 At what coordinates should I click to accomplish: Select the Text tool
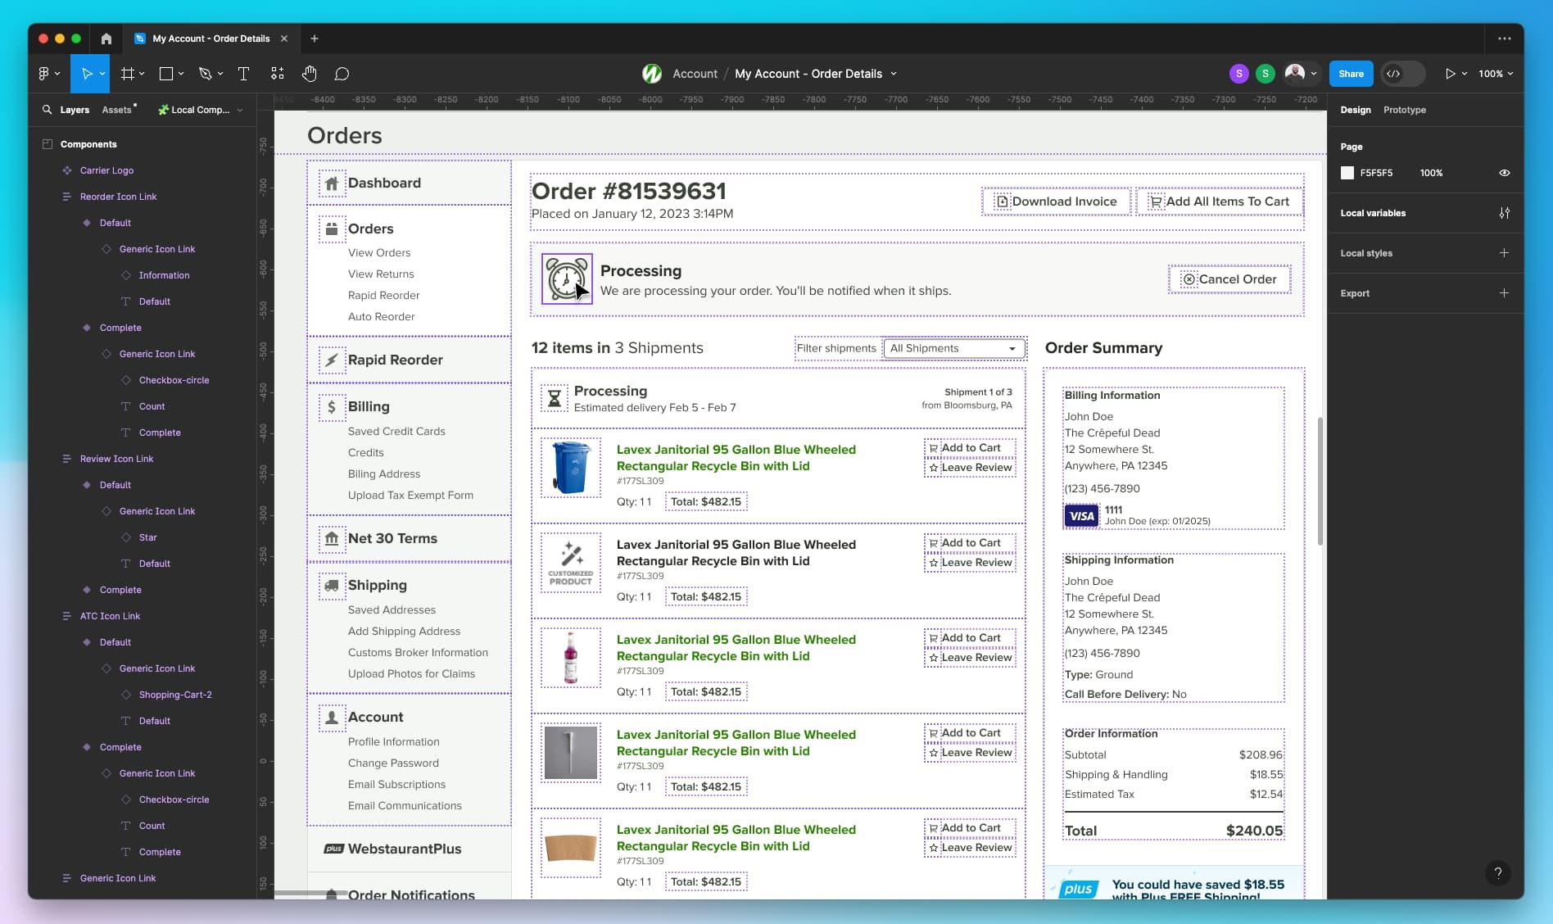(243, 74)
